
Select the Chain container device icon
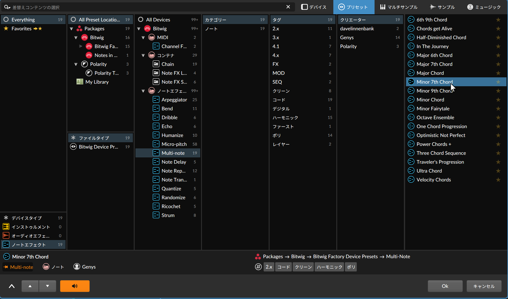click(x=156, y=64)
